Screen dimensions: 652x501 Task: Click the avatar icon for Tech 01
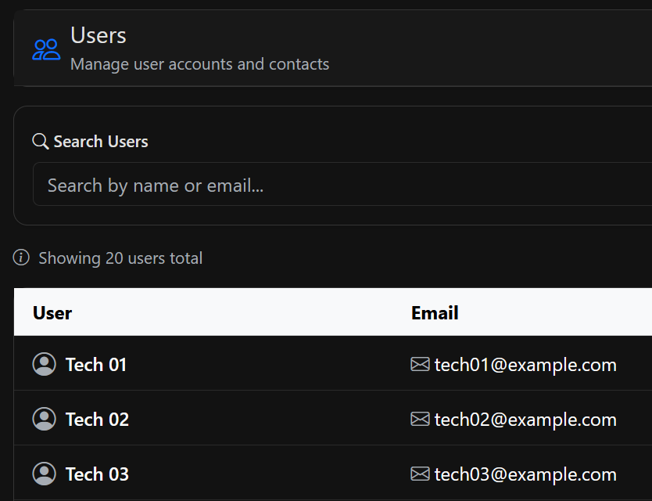click(x=44, y=364)
